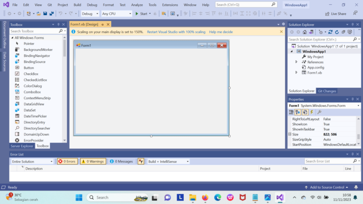Click Restart Visual Studio with 100% scaling
This screenshot has height=204, width=363.
[176, 32]
